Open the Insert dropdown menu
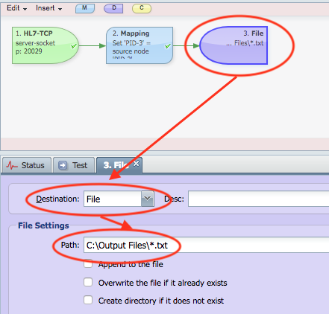 [48, 8]
